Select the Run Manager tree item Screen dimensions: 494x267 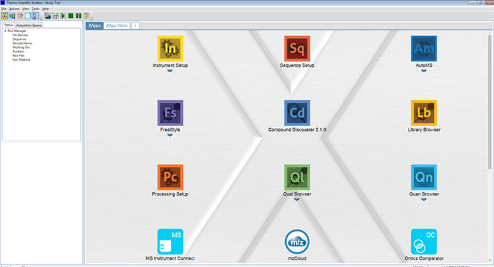[17, 31]
